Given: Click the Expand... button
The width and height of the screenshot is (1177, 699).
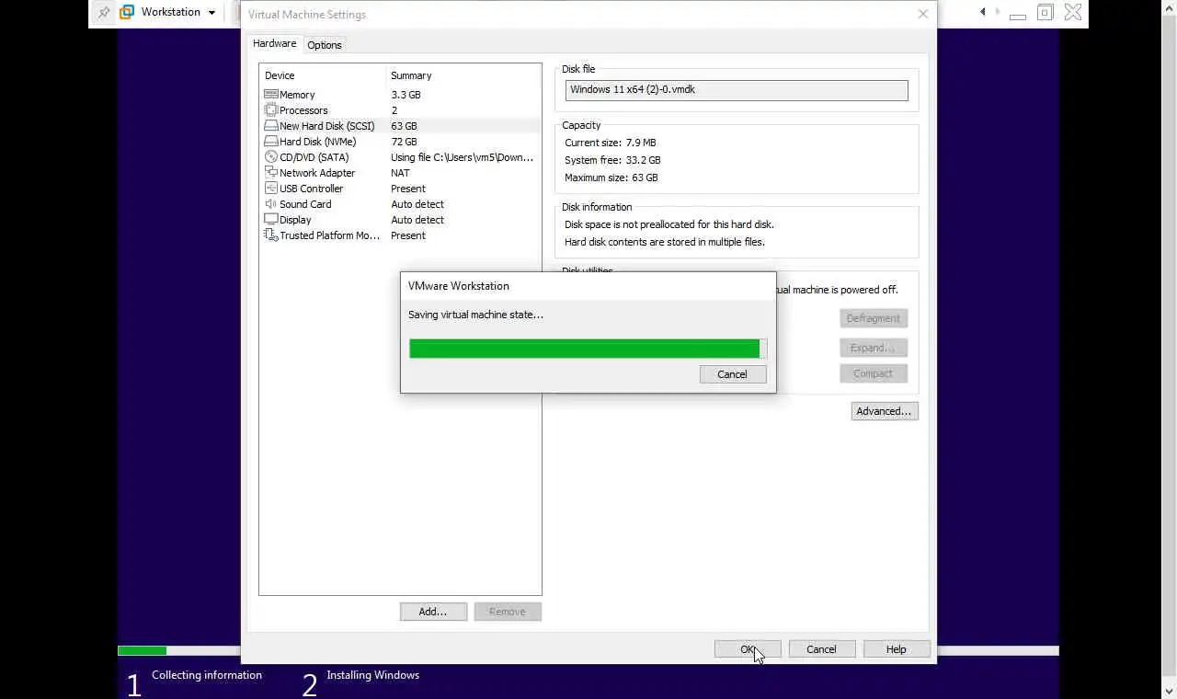Looking at the screenshot, I should click(x=874, y=348).
